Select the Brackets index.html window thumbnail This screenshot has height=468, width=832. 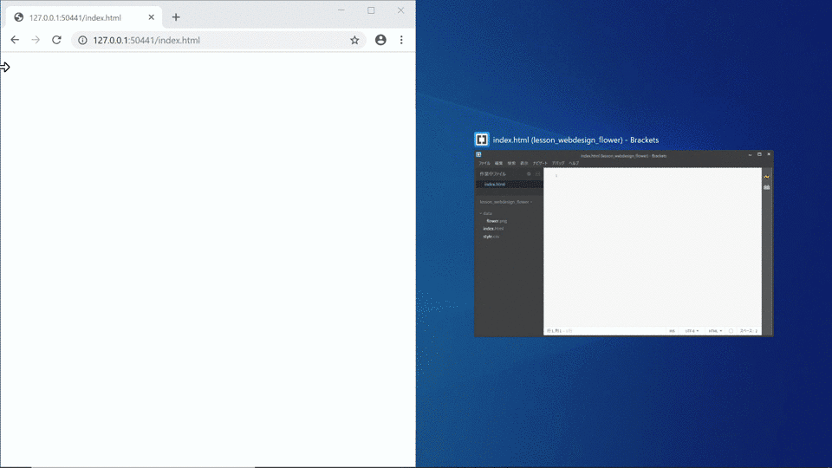(x=624, y=244)
